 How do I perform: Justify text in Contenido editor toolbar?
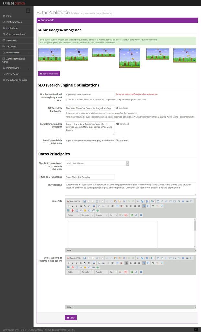139,206
